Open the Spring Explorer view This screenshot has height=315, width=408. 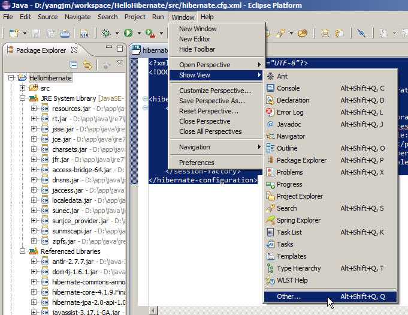coord(331,220)
